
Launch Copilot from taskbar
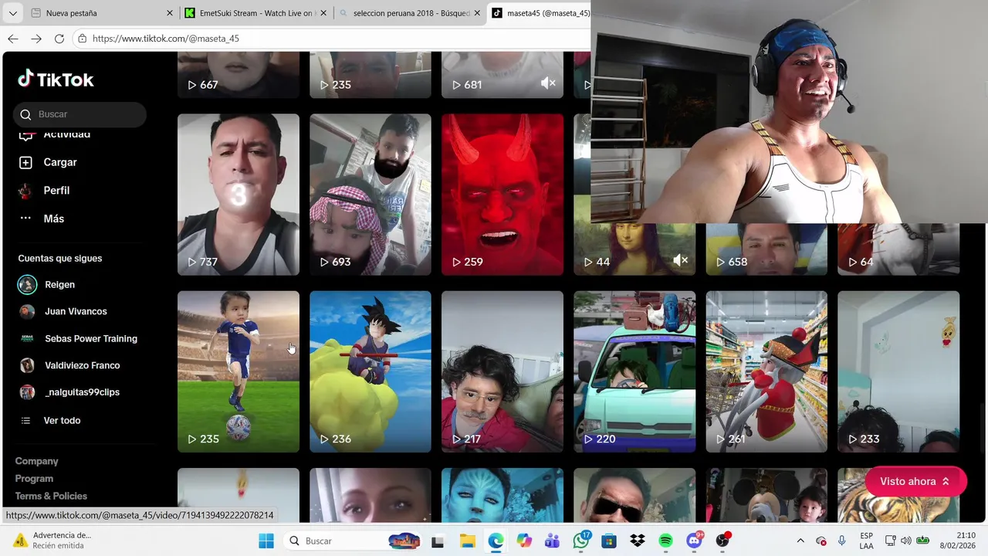(524, 541)
